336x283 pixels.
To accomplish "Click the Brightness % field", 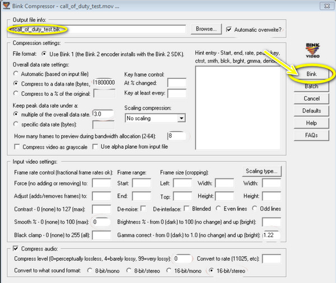I will [272, 222].
